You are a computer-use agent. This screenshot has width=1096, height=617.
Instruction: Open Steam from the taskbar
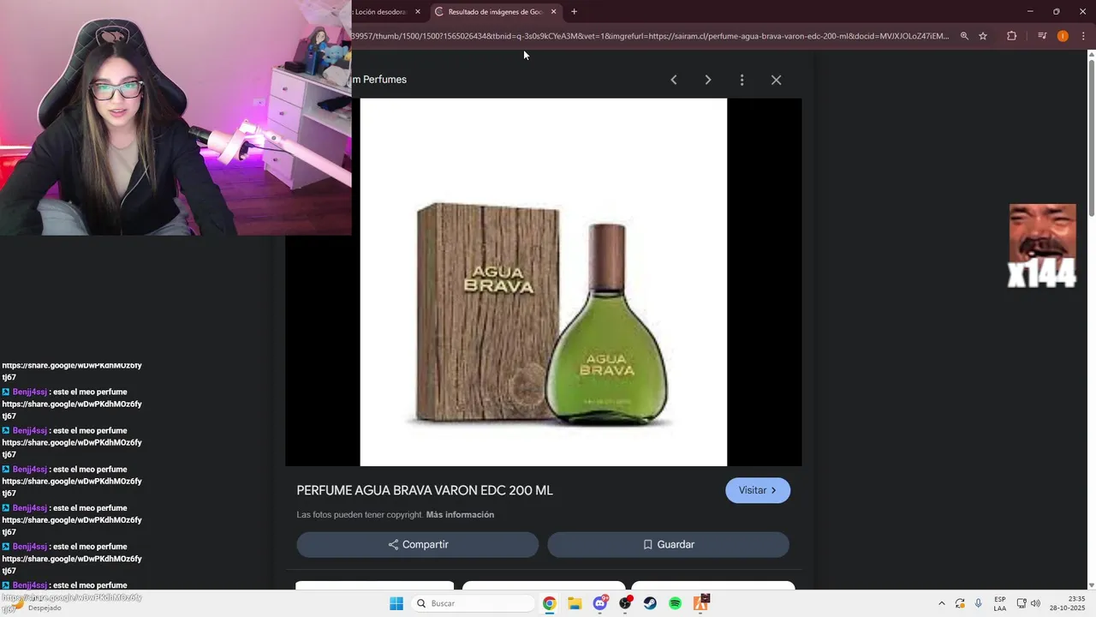point(650,603)
